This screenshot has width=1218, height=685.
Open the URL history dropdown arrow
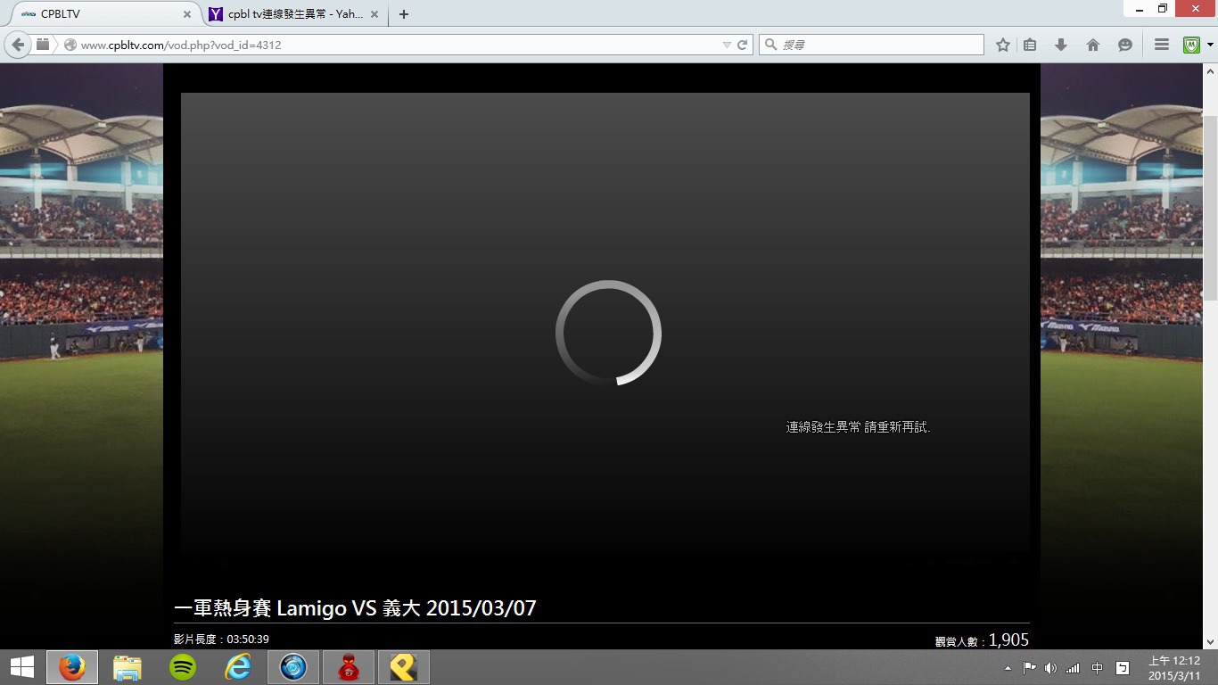click(x=727, y=45)
